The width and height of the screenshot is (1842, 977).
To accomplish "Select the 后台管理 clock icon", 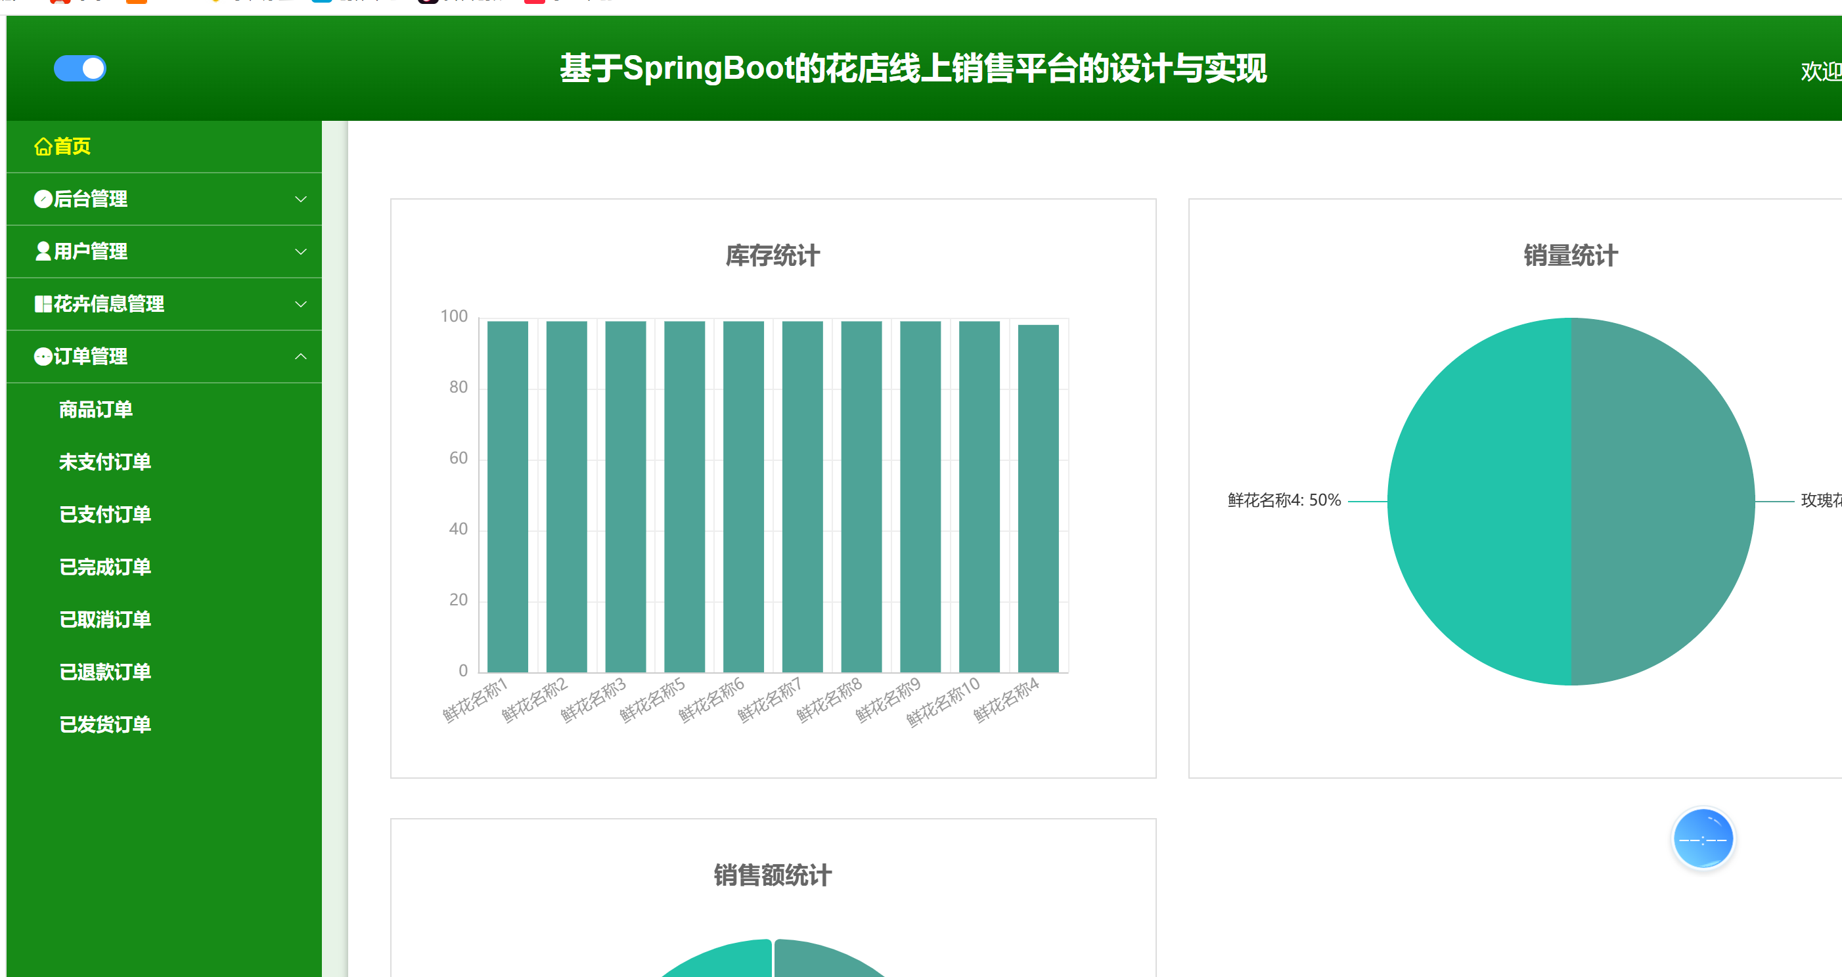I will point(43,199).
